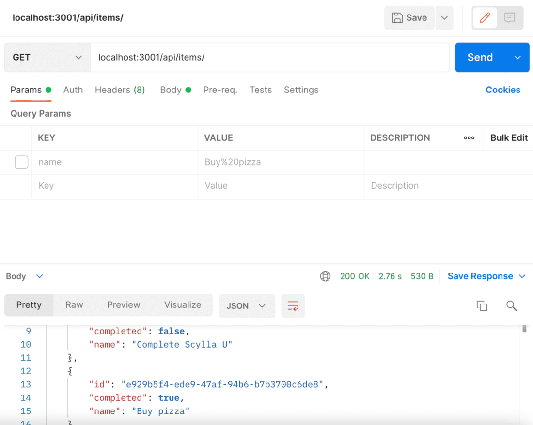Open the JSON response format dropdown

(247, 305)
